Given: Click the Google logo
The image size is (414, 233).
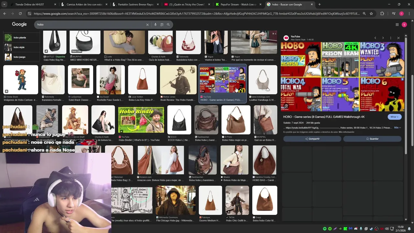Looking at the screenshot, I should tap(19, 24).
